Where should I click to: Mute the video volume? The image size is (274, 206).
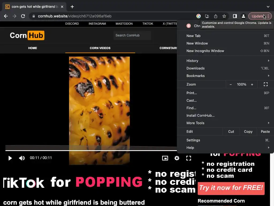(x=22, y=158)
